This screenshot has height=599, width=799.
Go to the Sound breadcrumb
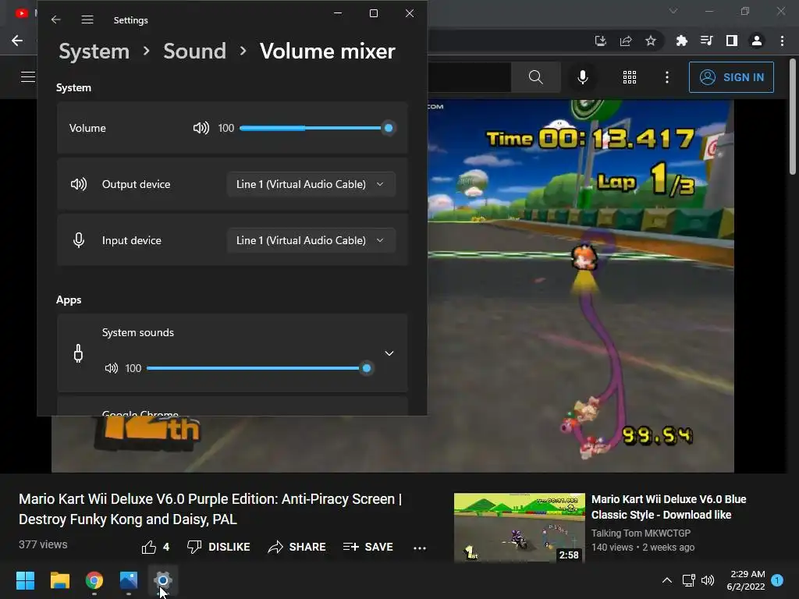[194, 51]
